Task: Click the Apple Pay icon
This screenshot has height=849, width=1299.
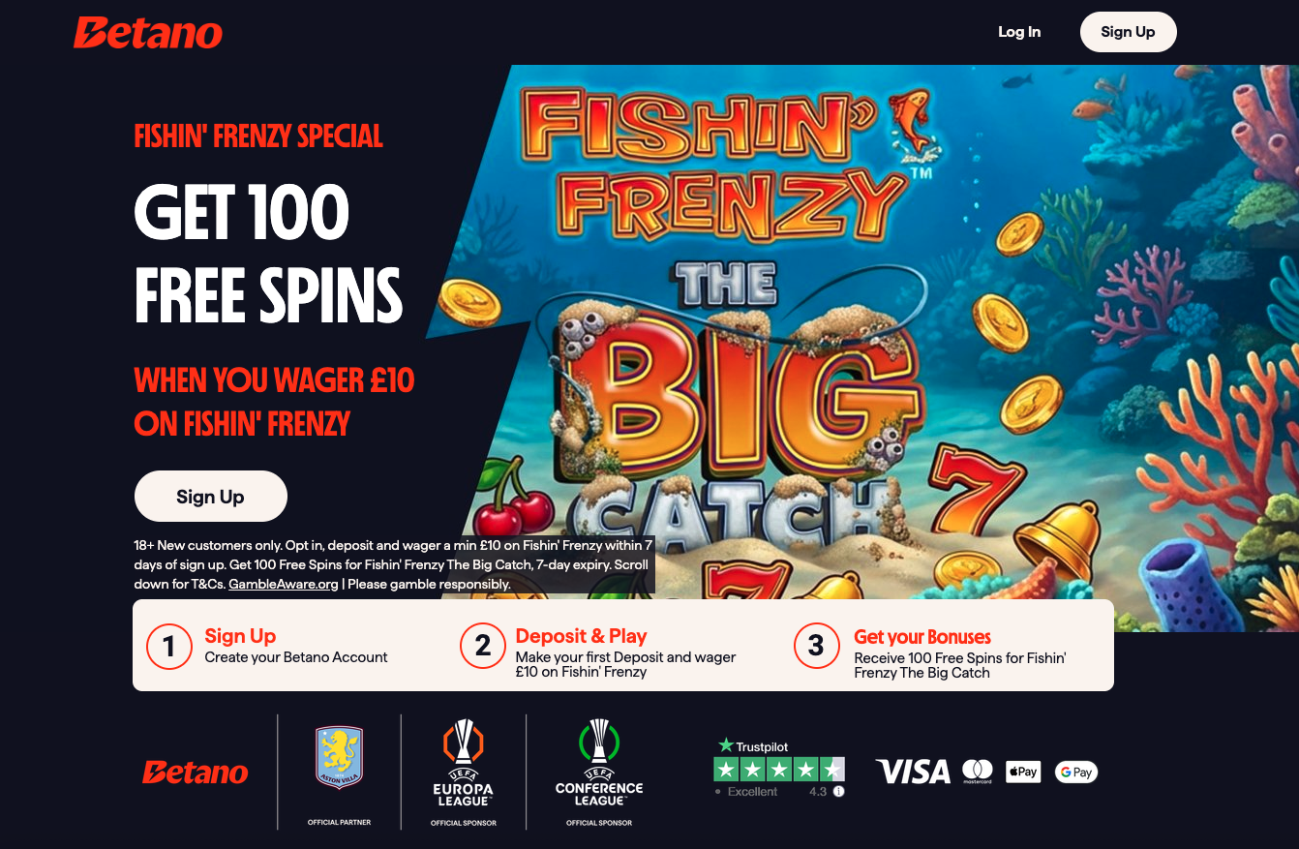Action: pyautogui.click(x=1022, y=772)
